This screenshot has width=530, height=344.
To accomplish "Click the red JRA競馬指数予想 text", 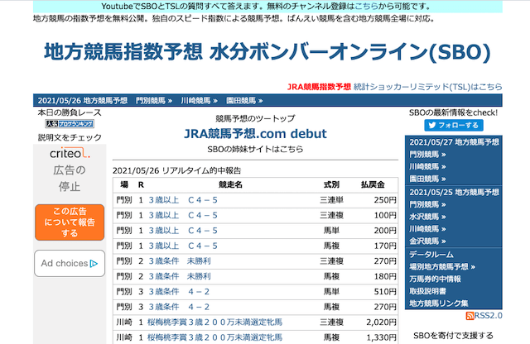I will coord(319,87).
